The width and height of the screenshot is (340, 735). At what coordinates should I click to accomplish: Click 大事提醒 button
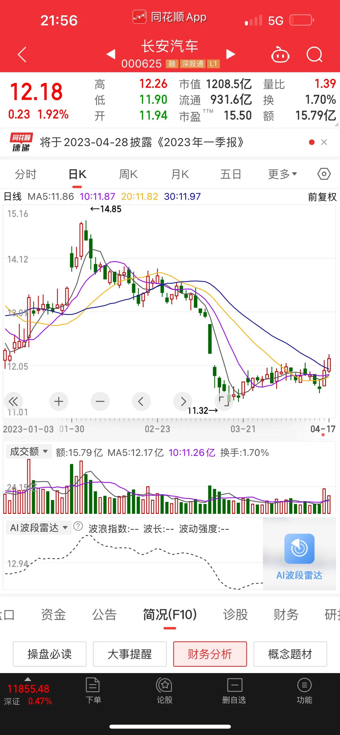click(130, 654)
